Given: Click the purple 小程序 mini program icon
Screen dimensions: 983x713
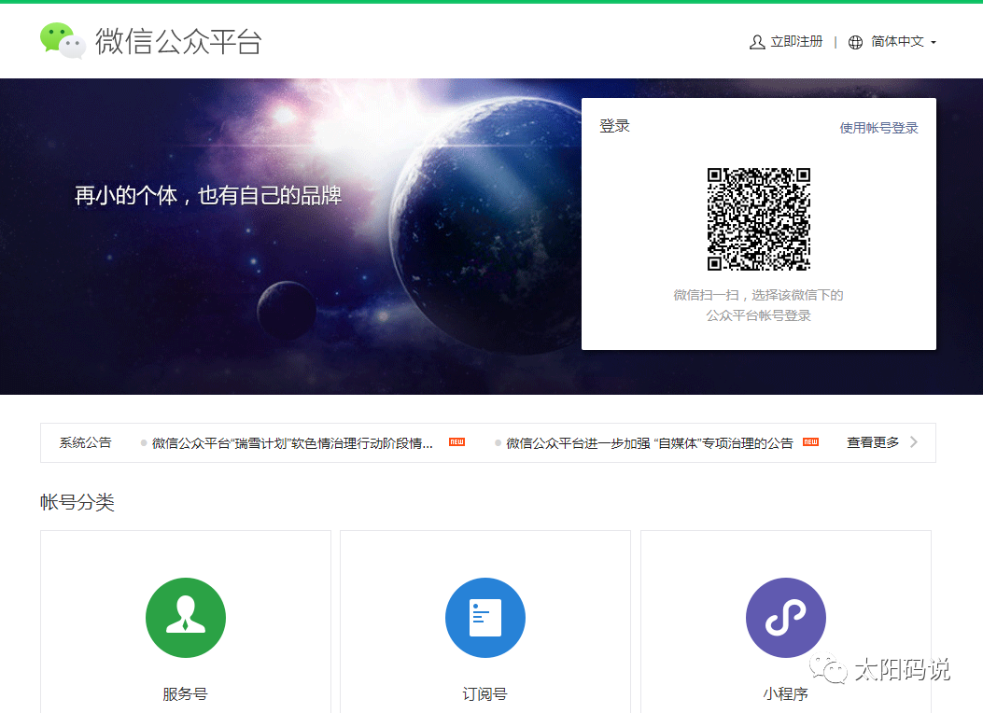Looking at the screenshot, I should tap(785, 617).
